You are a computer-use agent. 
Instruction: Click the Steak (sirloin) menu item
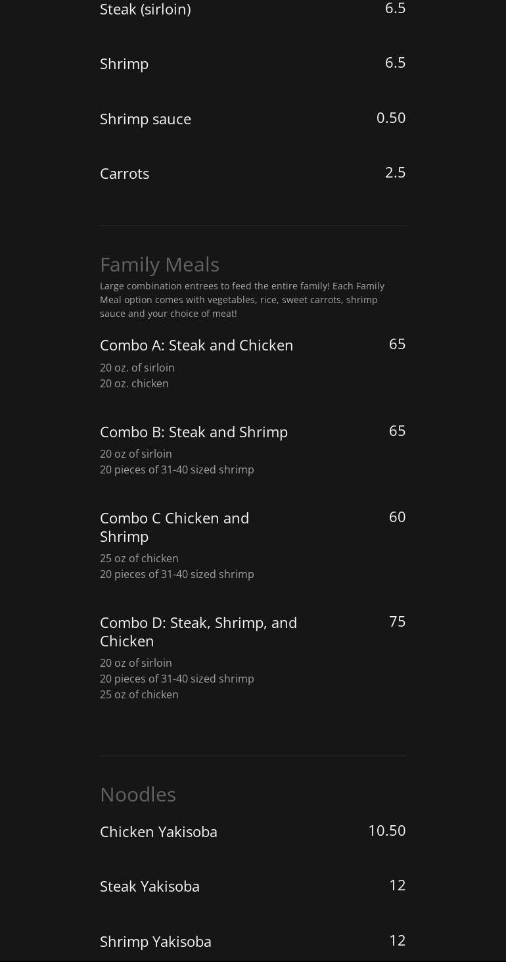[x=145, y=9]
